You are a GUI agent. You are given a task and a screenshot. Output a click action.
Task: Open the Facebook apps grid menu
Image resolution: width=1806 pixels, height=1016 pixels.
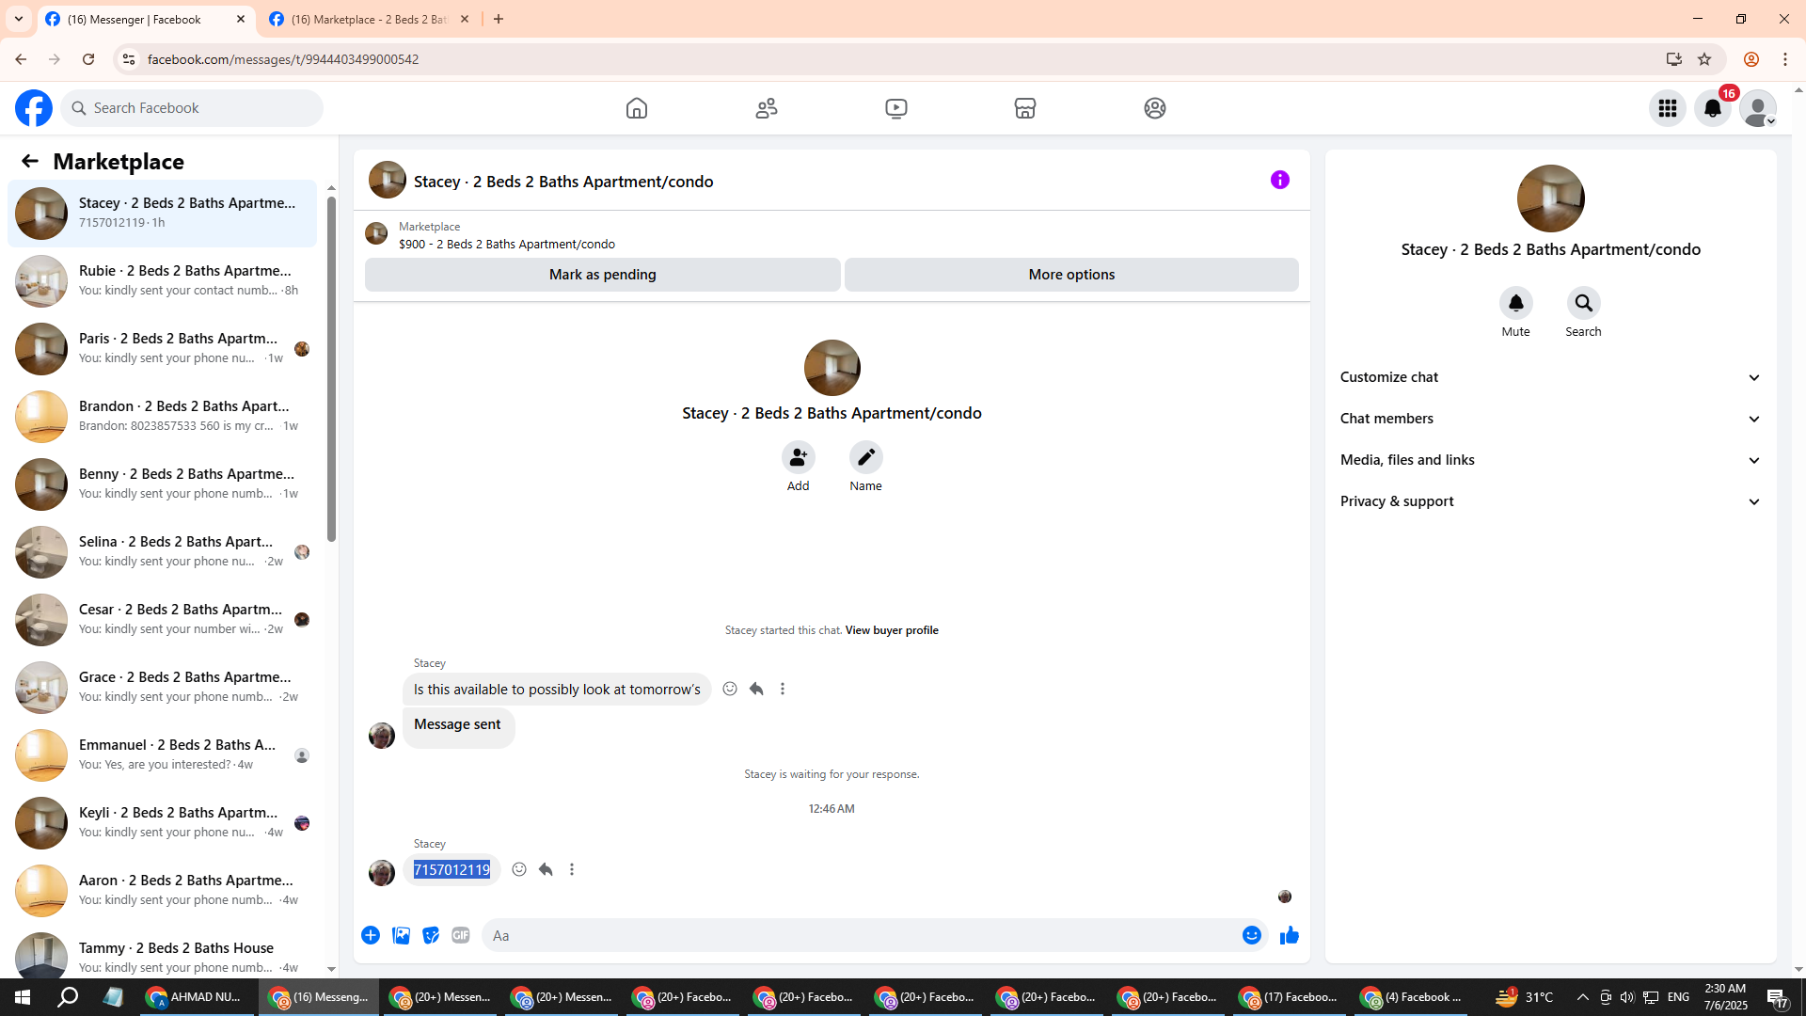(1667, 108)
